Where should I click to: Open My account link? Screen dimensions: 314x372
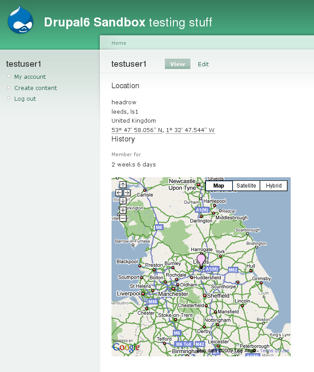pos(30,77)
